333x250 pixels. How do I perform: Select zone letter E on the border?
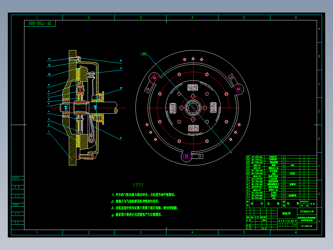tap(319, 139)
